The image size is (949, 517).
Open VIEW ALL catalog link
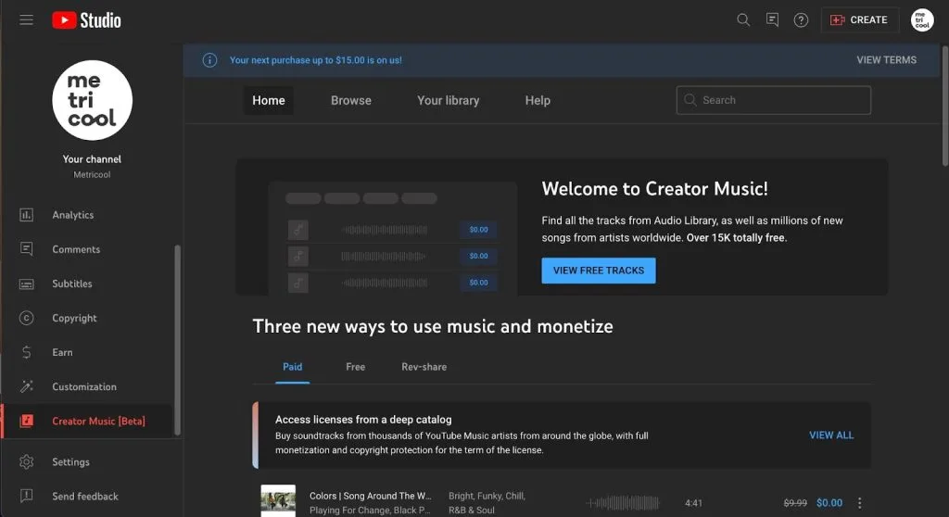(831, 435)
